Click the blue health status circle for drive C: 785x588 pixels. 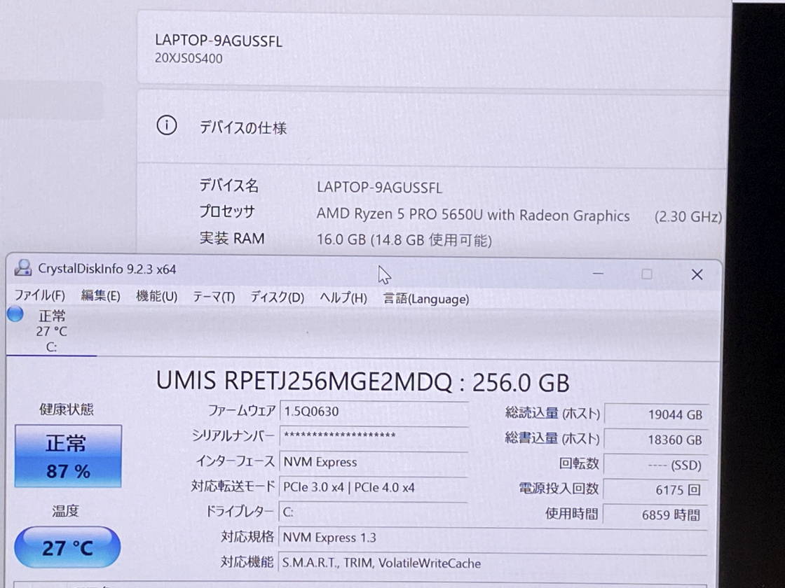pos(15,314)
